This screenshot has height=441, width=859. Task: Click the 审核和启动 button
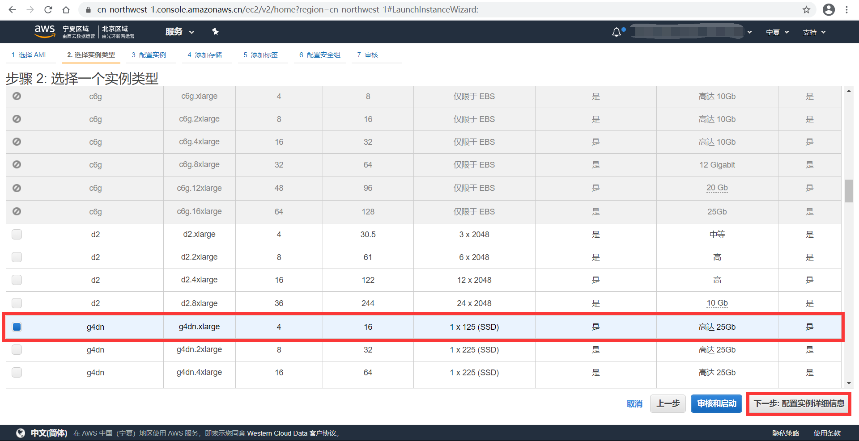(716, 403)
